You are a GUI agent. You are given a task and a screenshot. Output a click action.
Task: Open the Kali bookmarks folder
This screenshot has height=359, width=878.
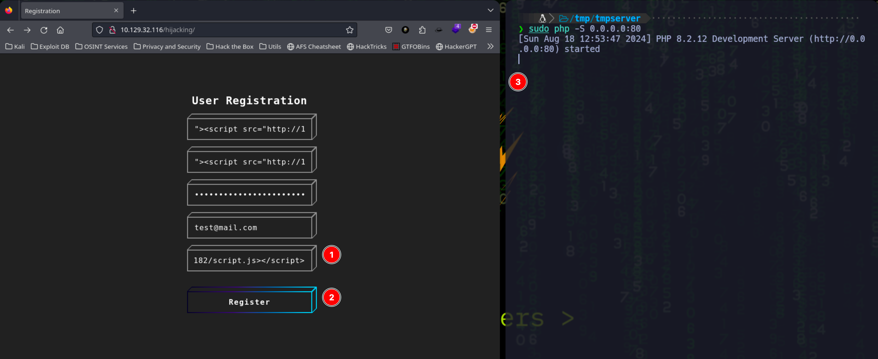[15, 47]
